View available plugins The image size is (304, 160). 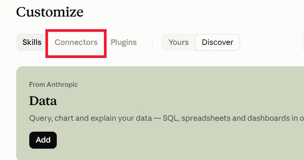point(124,42)
